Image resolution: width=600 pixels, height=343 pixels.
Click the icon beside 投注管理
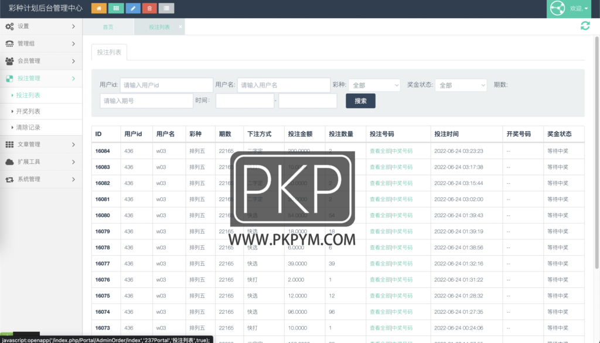(9, 78)
